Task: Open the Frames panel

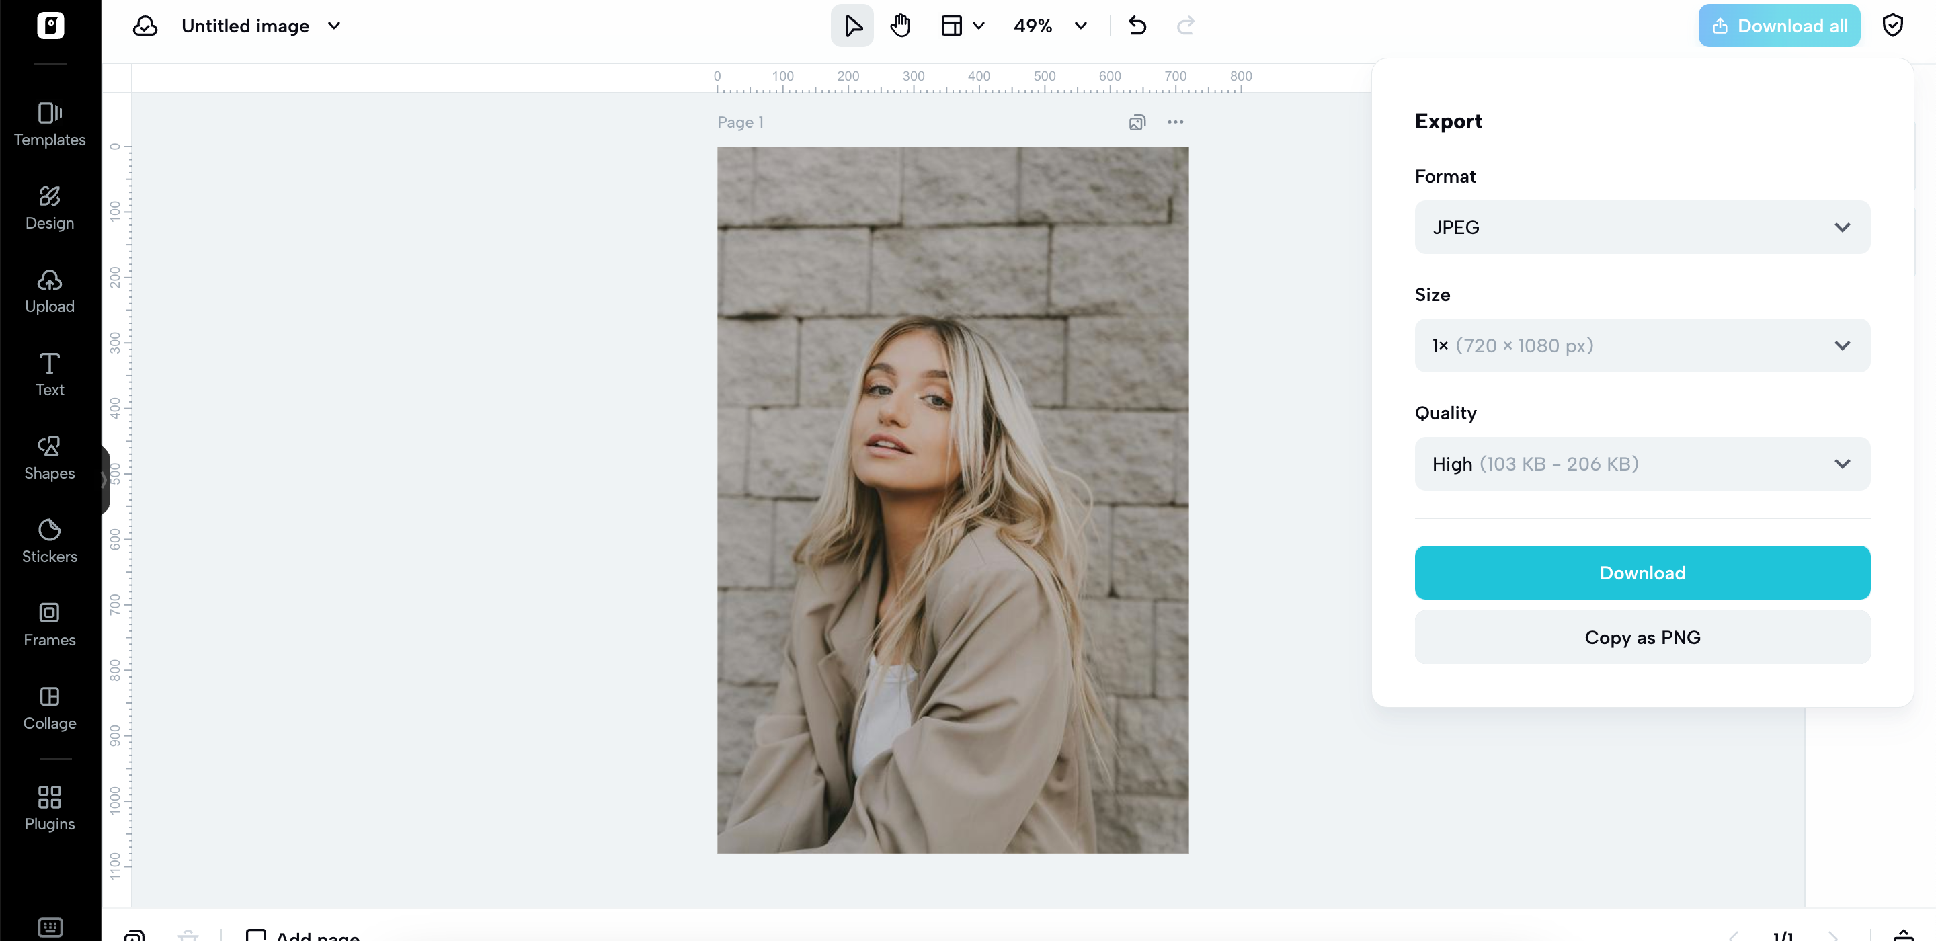Action: [50, 625]
